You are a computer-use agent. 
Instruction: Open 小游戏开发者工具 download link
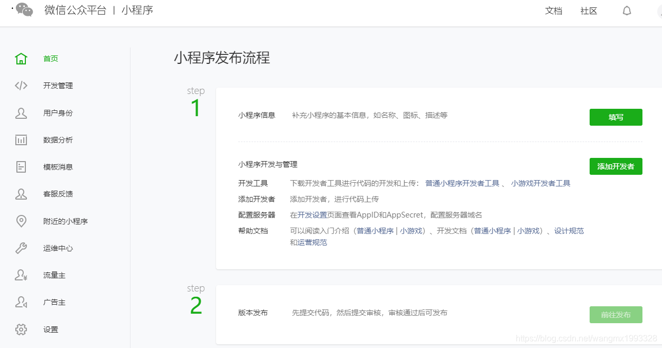(x=540, y=183)
